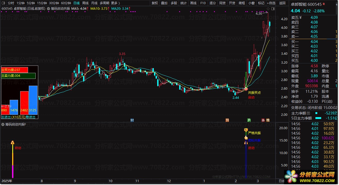Click the 主买力度:237 red bar
This screenshot has width=339, height=185.
tap(15, 70)
